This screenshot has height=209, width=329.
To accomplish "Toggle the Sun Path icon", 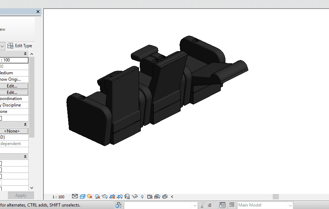I will pyautogui.click(x=90, y=196).
